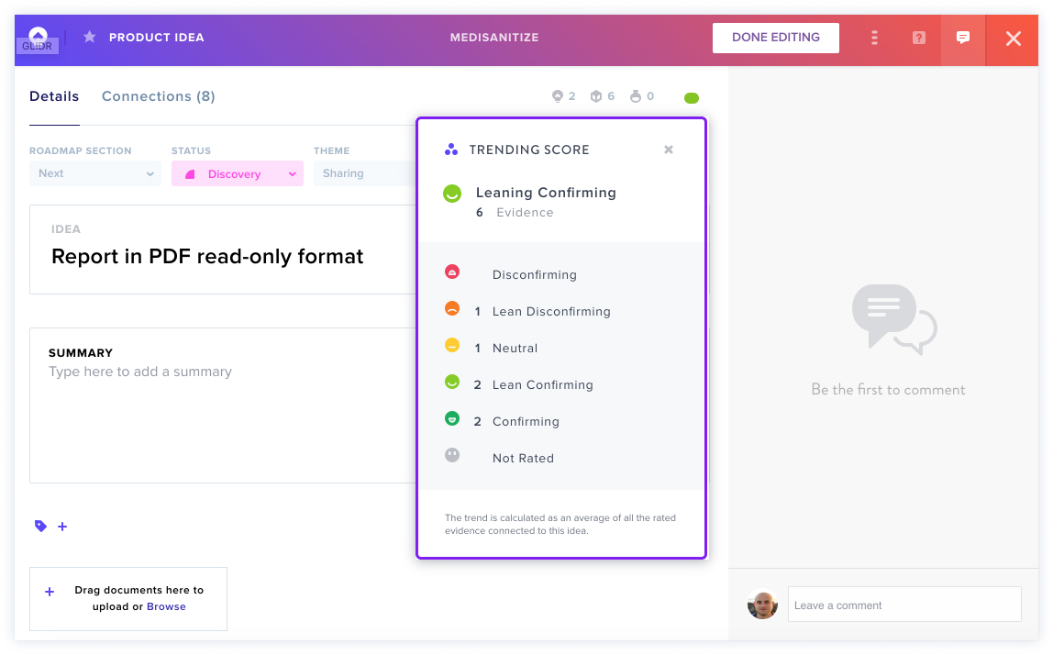
Task: Expand the Roadmap Section Next dropdown
Action: coord(94,173)
